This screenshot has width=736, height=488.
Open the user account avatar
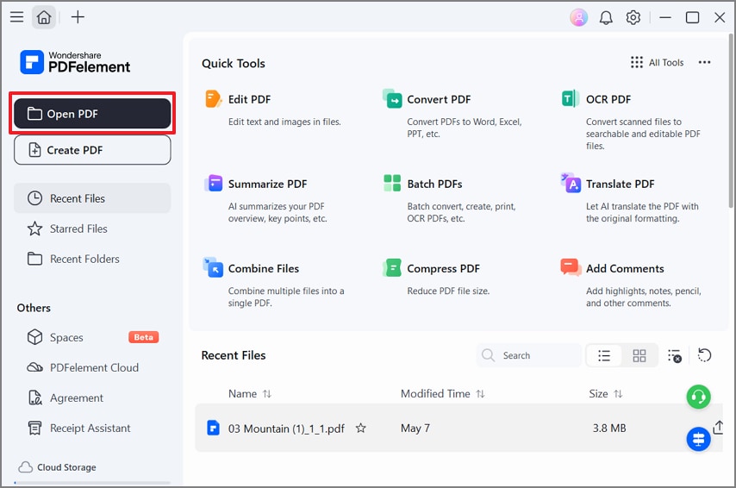tap(579, 17)
